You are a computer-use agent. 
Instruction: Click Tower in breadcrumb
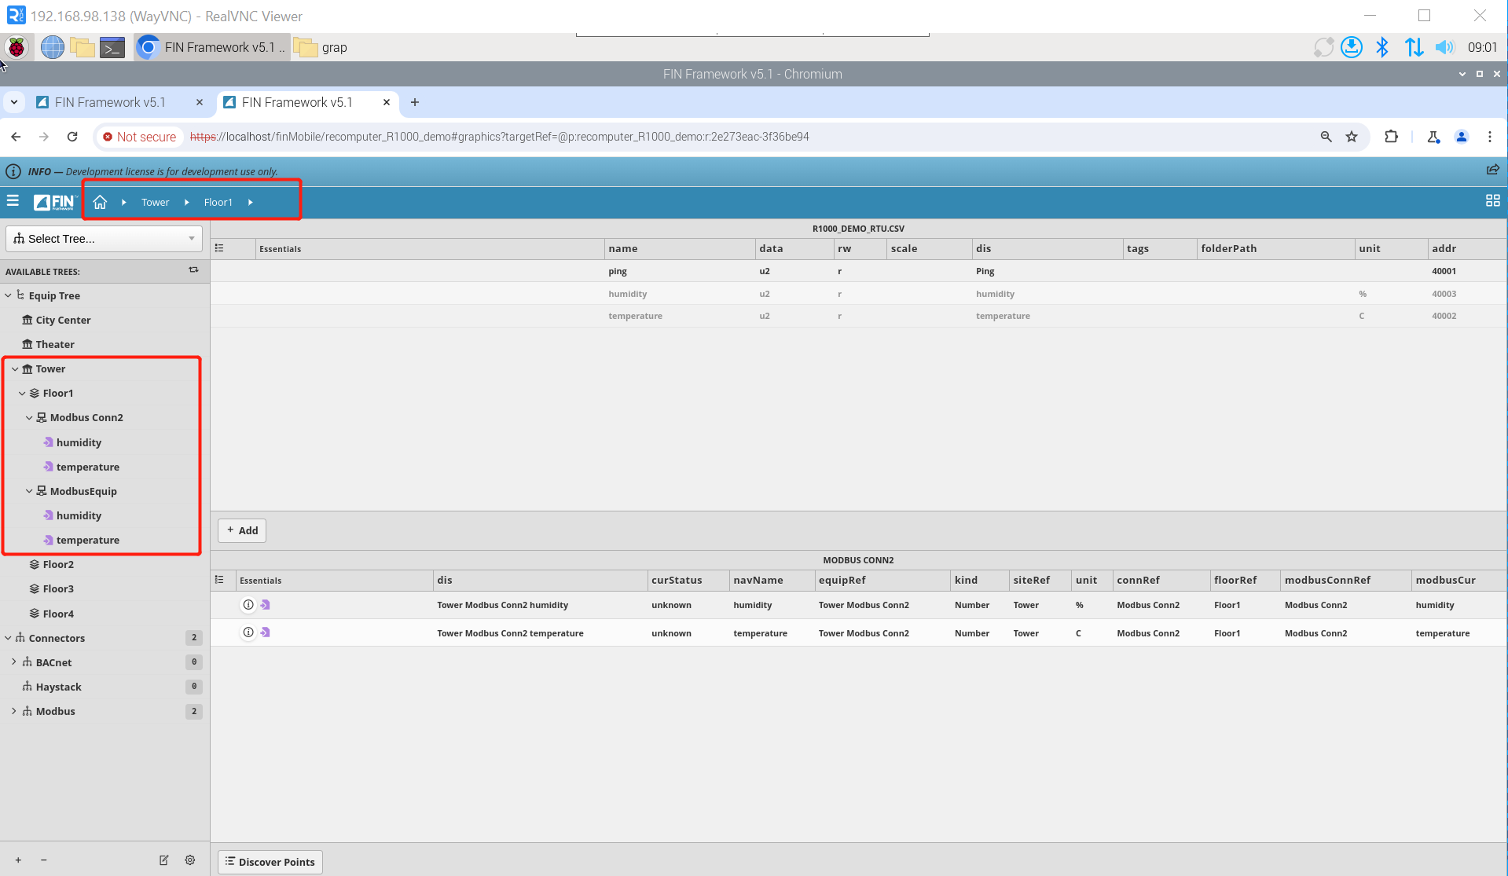point(155,202)
